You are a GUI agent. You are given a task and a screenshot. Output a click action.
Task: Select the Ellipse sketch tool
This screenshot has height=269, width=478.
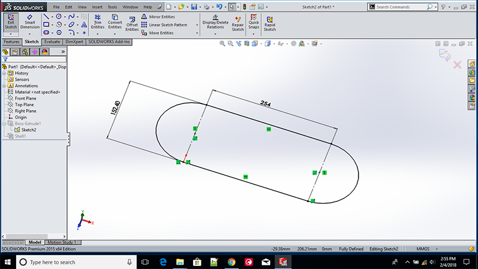pyautogui.click(x=71, y=25)
